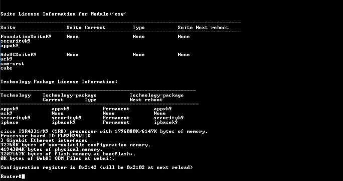Image resolution: width=343 pixels, height=181 pixels.
Task: Click "Permanent" in the appxk9 technology row
Action: (116, 109)
